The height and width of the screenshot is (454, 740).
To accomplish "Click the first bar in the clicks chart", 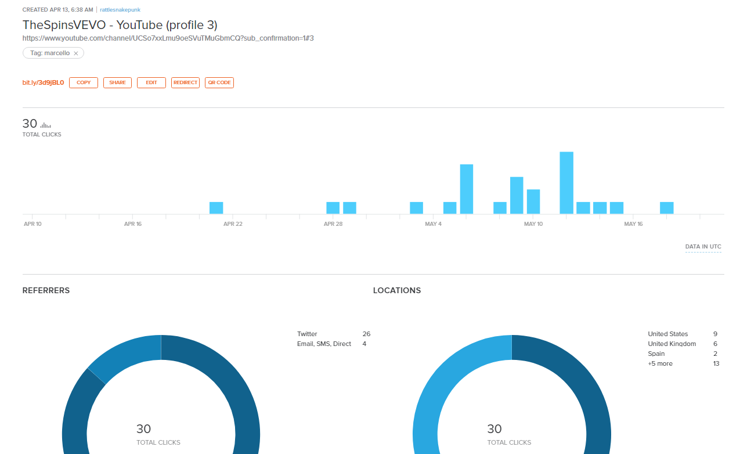I will coord(216,208).
